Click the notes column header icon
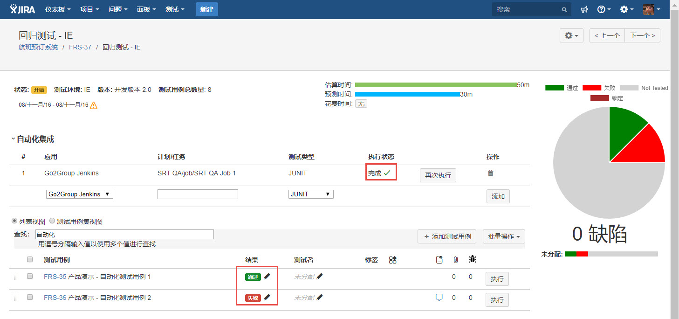 [439, 260]
